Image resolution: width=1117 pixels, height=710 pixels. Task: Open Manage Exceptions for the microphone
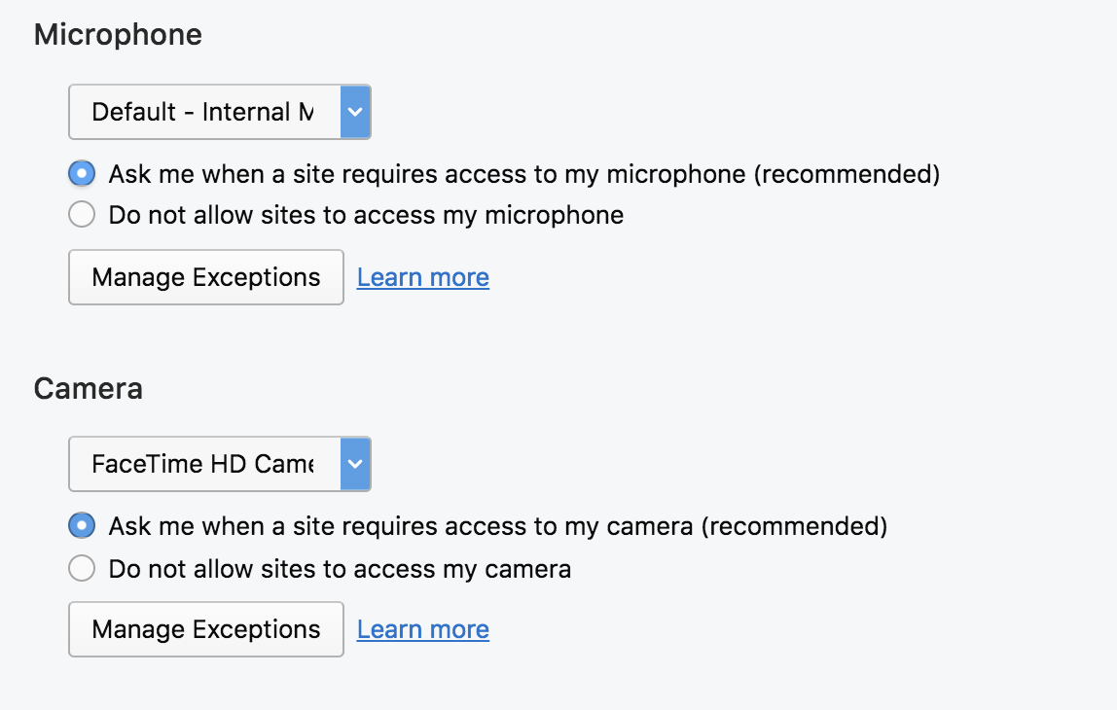[x=206, y=277]
